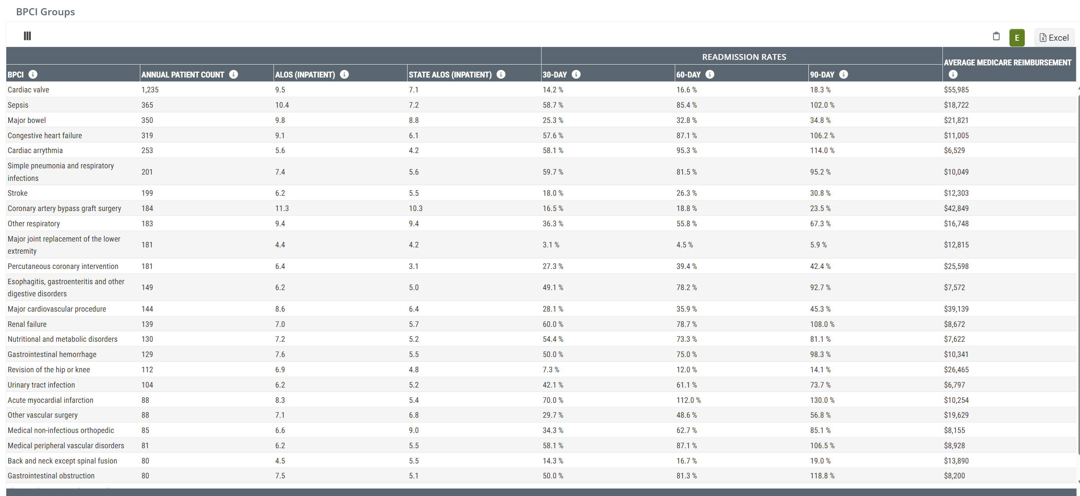Screen dimensions: 1080x496
Task: Show the 60-Day column info tooltip icon
Action: (709, 74)
